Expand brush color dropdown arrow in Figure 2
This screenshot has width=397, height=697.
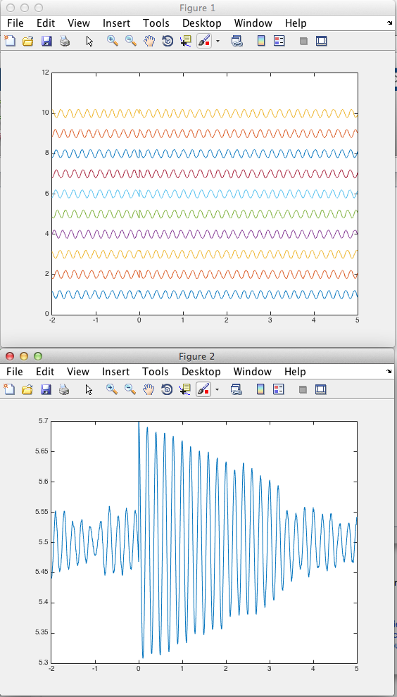(218, 390)
